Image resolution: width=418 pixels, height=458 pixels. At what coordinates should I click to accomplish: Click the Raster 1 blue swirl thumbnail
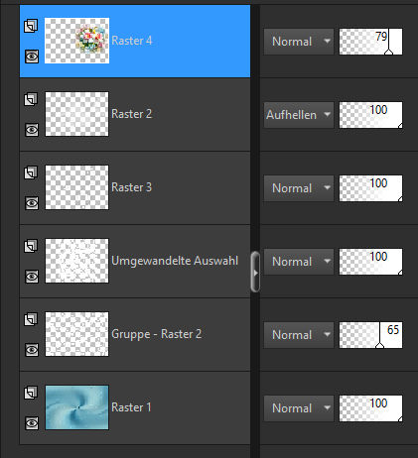tap(76, 407)
